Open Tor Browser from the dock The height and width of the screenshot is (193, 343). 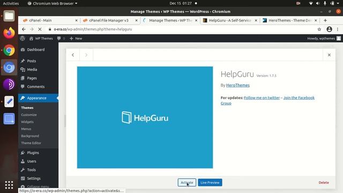click(x=9, y=85)
